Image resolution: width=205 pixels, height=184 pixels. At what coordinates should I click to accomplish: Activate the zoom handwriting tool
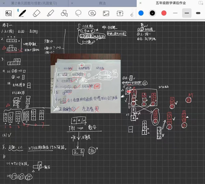(9, 13)
